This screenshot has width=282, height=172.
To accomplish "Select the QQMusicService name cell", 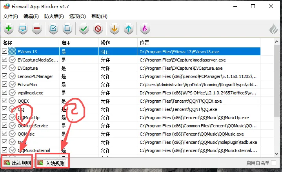I will pos(33,126).
